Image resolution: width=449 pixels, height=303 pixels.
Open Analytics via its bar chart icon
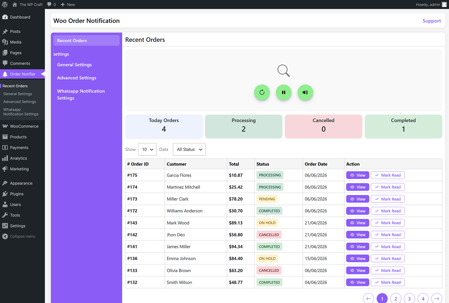coord(5,158)
